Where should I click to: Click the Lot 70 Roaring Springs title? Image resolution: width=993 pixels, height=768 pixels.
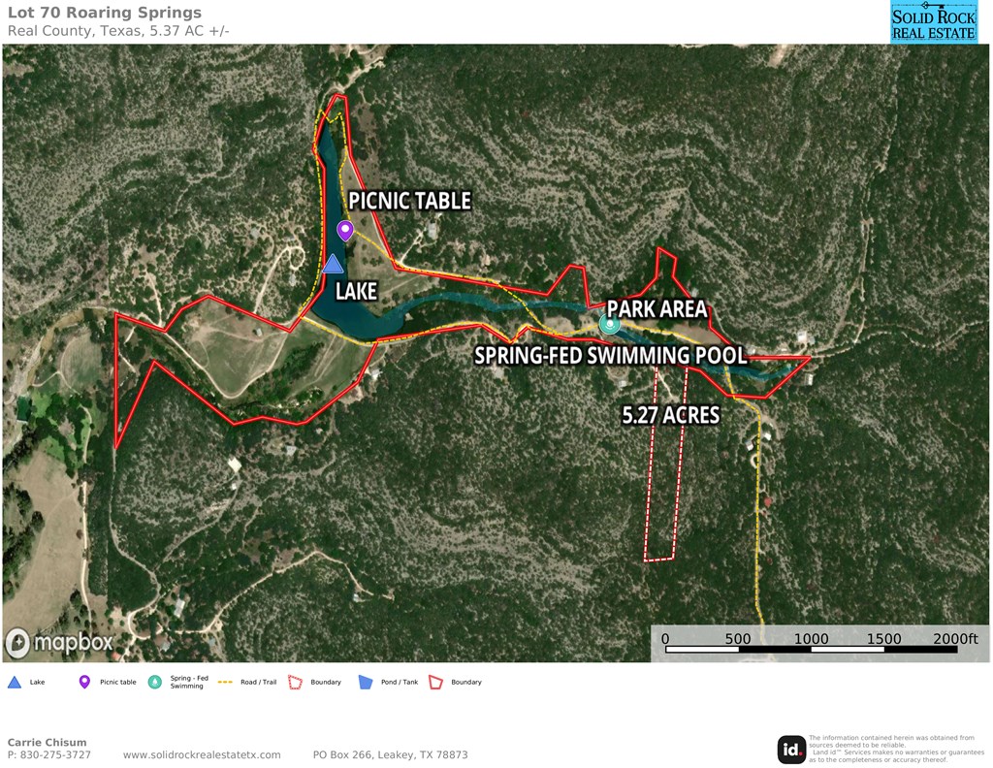click(x=105, y=13)
